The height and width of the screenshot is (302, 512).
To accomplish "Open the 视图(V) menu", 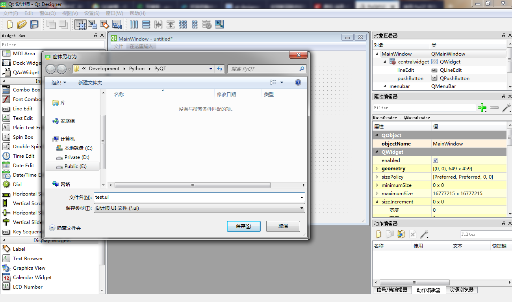I will click(70, 13).
